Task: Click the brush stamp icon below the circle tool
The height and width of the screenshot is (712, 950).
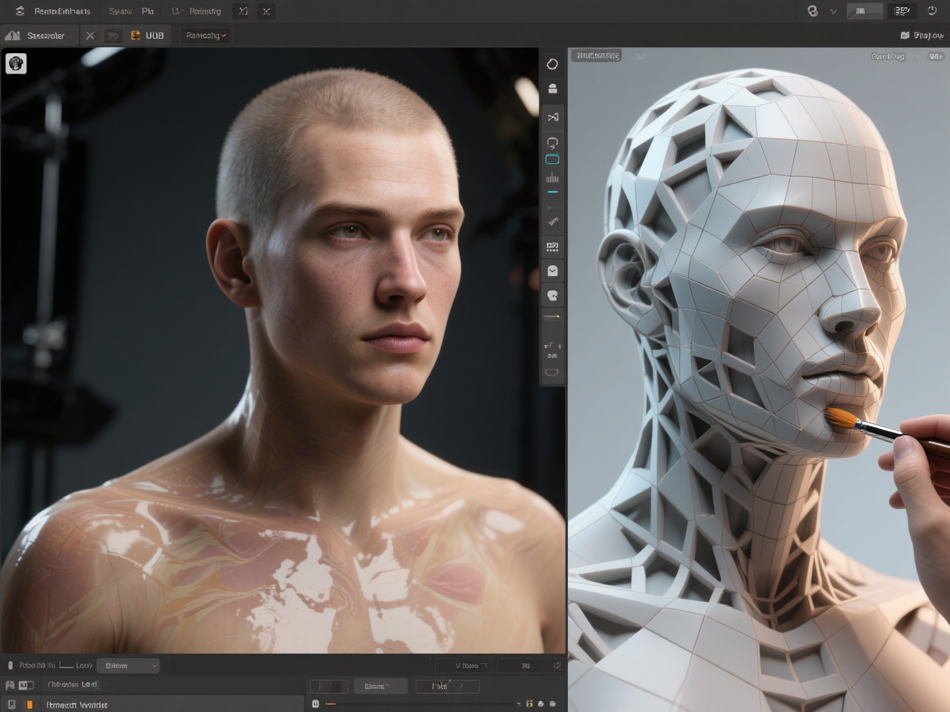Action: tap(552, 88)
